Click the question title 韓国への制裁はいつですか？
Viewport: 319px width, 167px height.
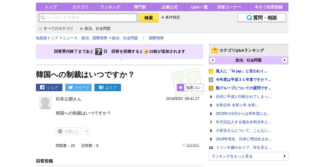(x=85, y=74)
